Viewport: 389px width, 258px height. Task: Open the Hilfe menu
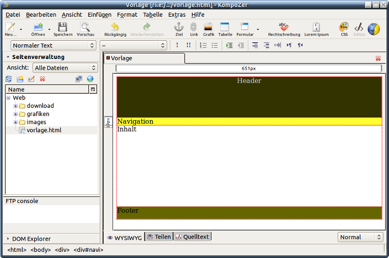coord(198,15)
